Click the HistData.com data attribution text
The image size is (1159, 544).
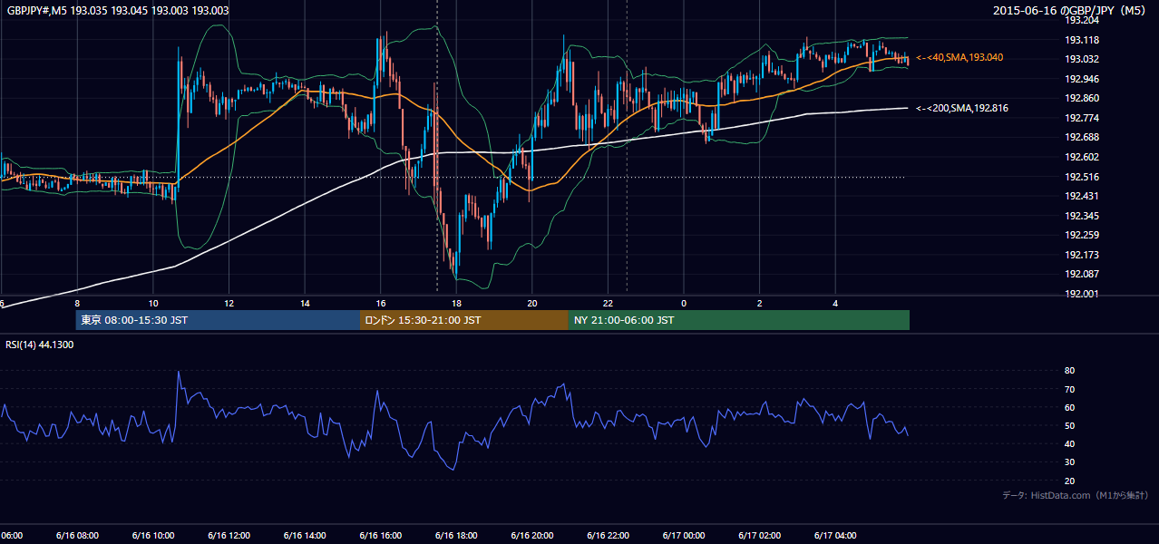click(x=1076, y=495)
